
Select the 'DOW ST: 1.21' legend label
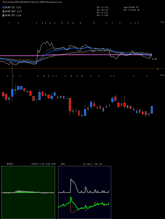coord(13,7)
